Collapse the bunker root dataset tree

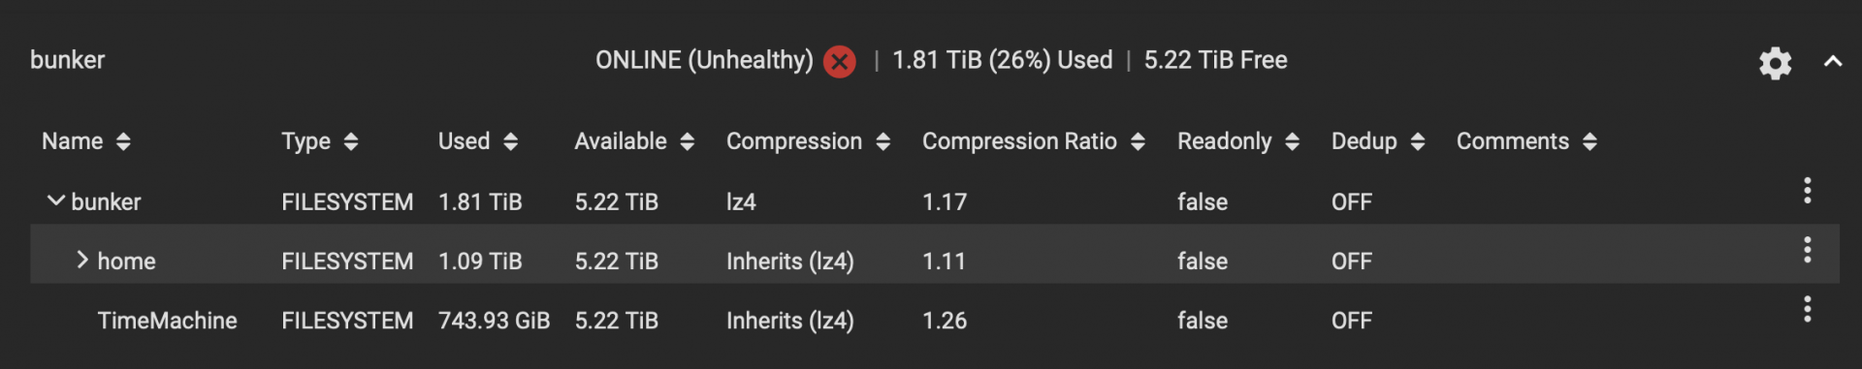pos(56,201)
